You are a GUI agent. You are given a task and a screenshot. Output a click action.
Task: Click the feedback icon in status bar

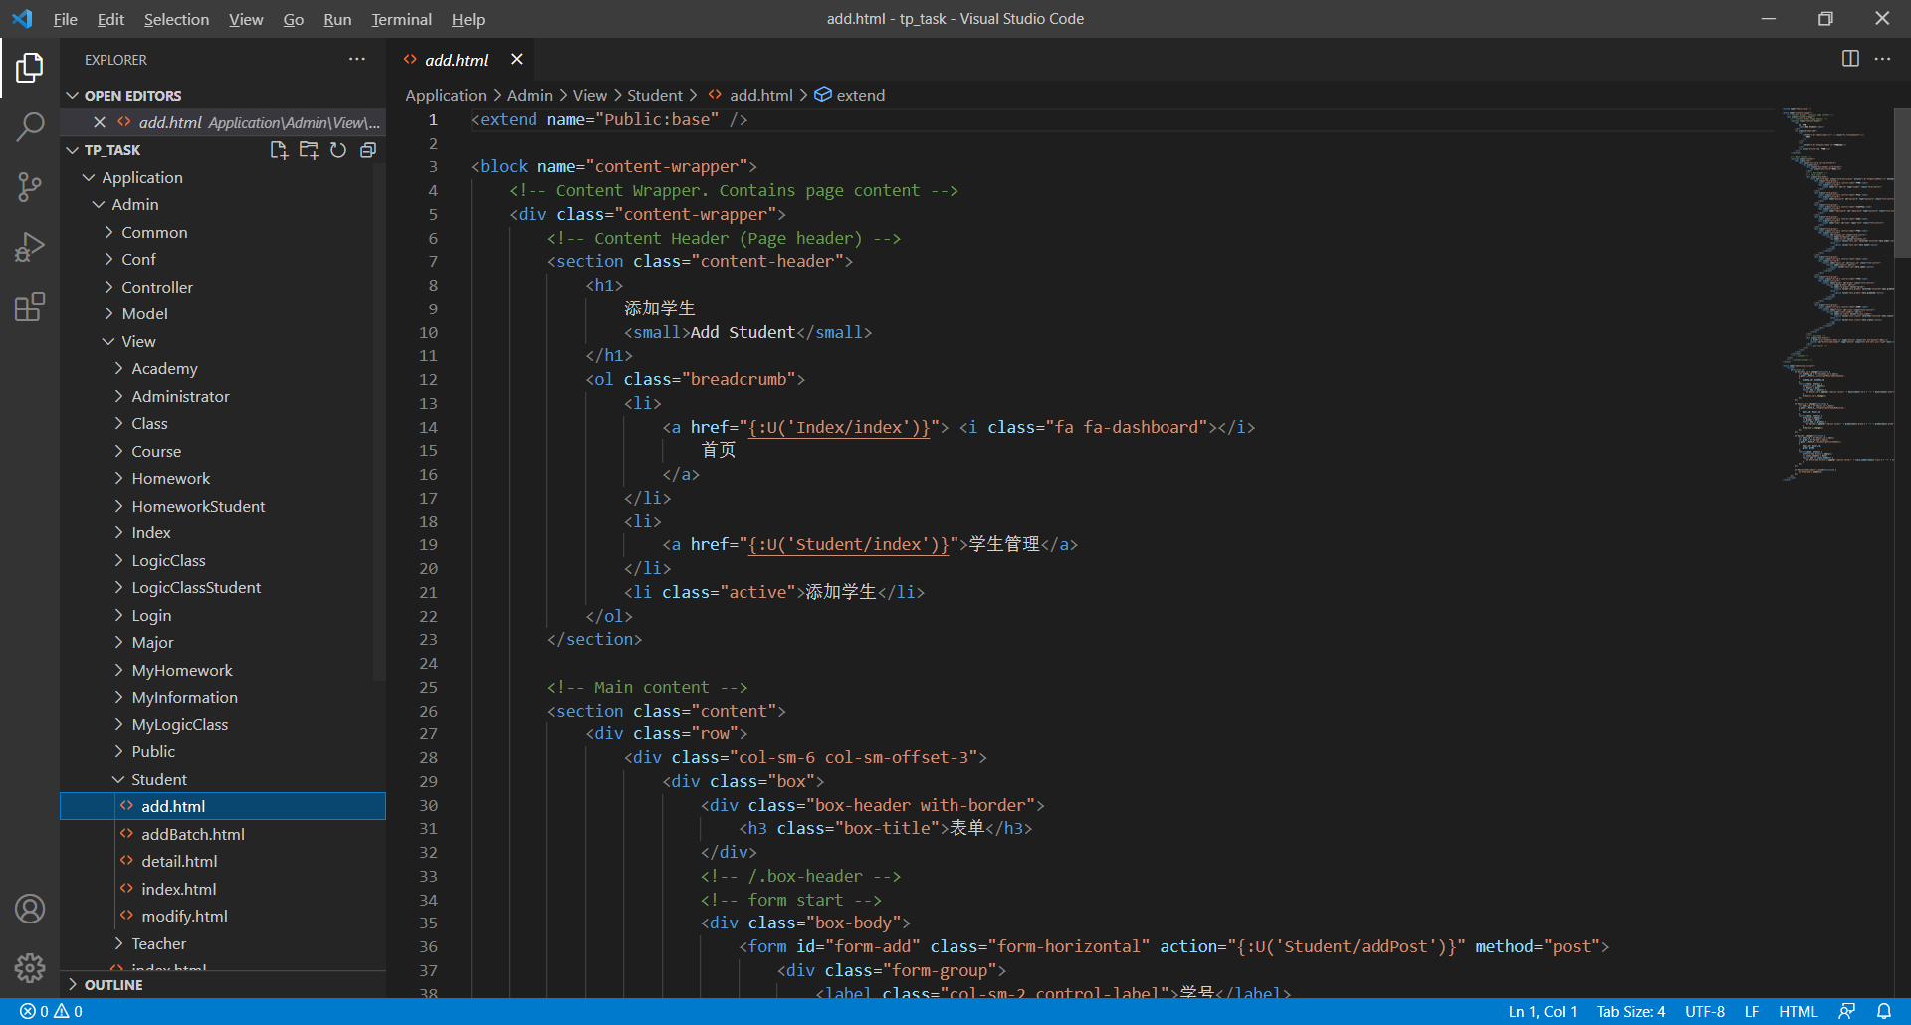point(1847,1011)
